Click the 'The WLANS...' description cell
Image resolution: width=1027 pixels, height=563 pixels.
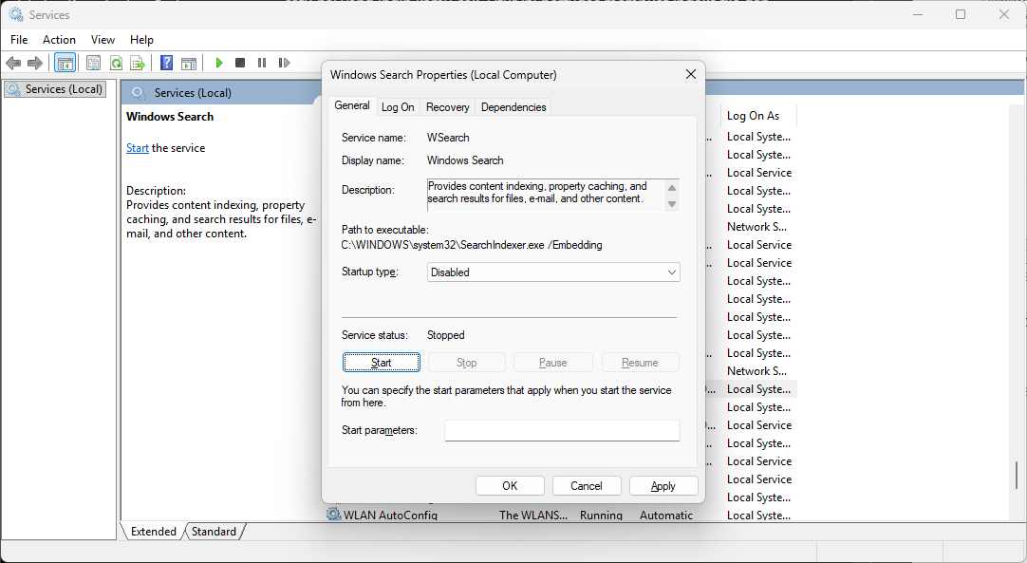pos(533,516)
